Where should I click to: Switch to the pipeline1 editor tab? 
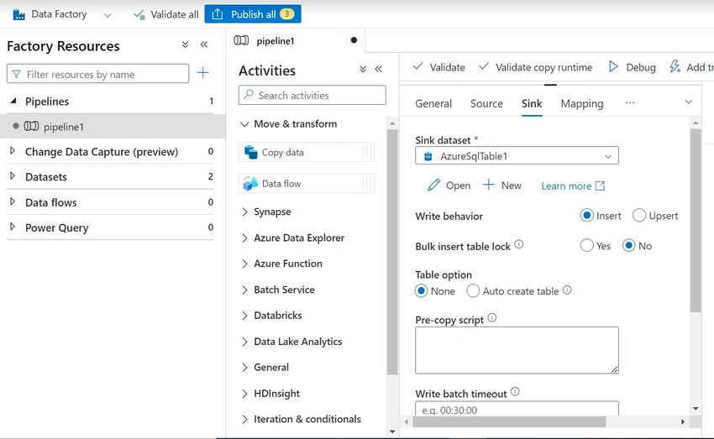(275, 41)
